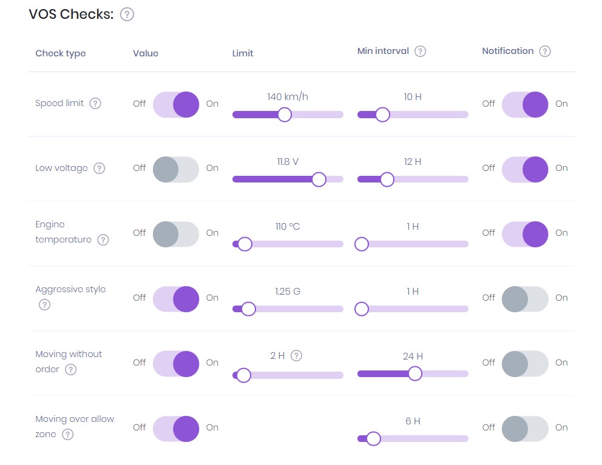Turn on Engine temperature value toggle
Image resolution: width=602 pixels, height=465 pixels.
pos(176,233)
